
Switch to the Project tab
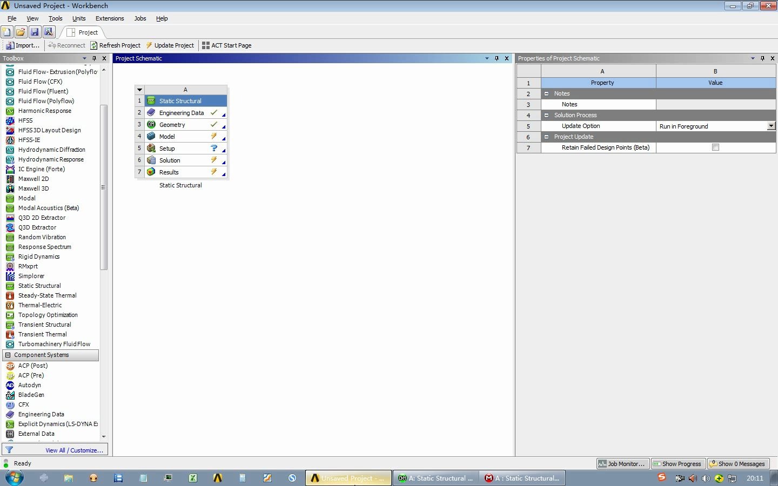coord(83,32)
